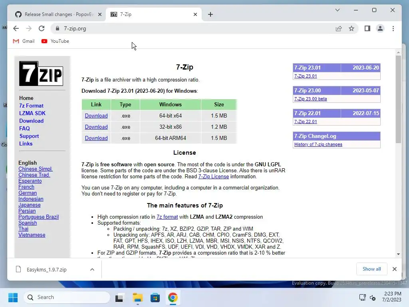
Task: Switch language to French
Action: [x=26, y=187]
